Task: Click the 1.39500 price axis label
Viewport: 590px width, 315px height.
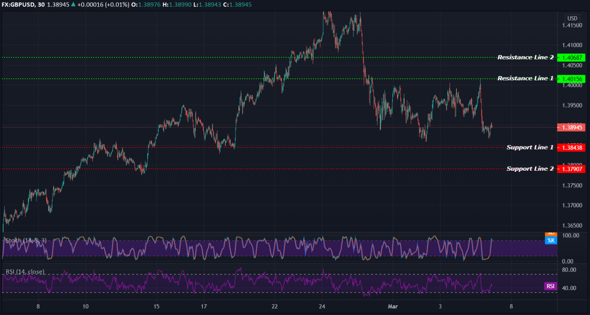Action: coord(572,105)
